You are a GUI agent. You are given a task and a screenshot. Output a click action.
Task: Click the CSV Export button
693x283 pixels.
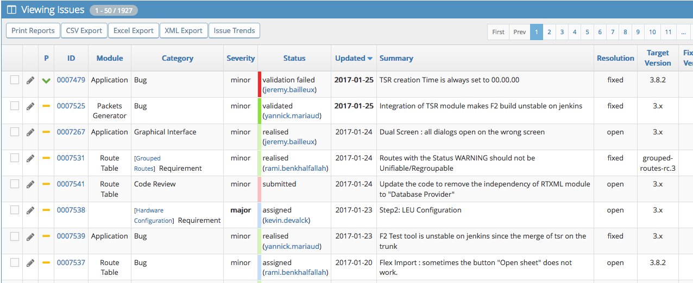point(84,31)
